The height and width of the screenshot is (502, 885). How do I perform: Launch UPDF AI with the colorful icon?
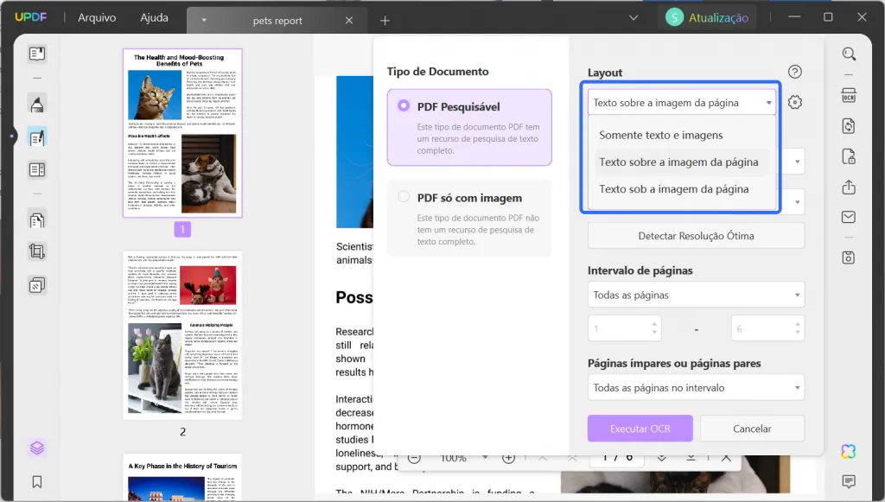point(848,450)
